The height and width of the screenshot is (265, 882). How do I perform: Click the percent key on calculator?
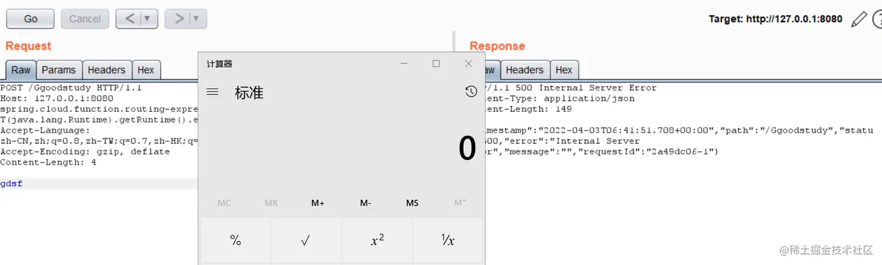coord(236,240)
